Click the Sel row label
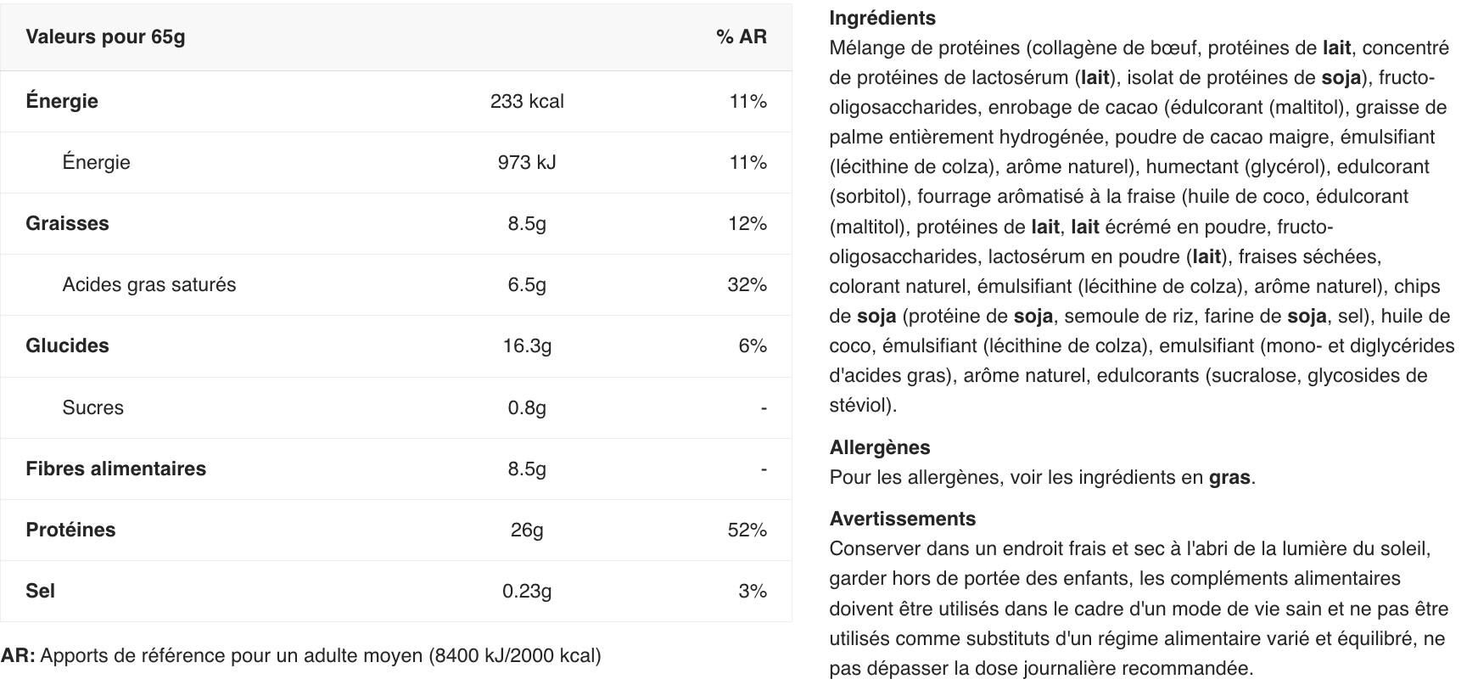This screenshot has height=696, width=1478. (x=40, y=591)
